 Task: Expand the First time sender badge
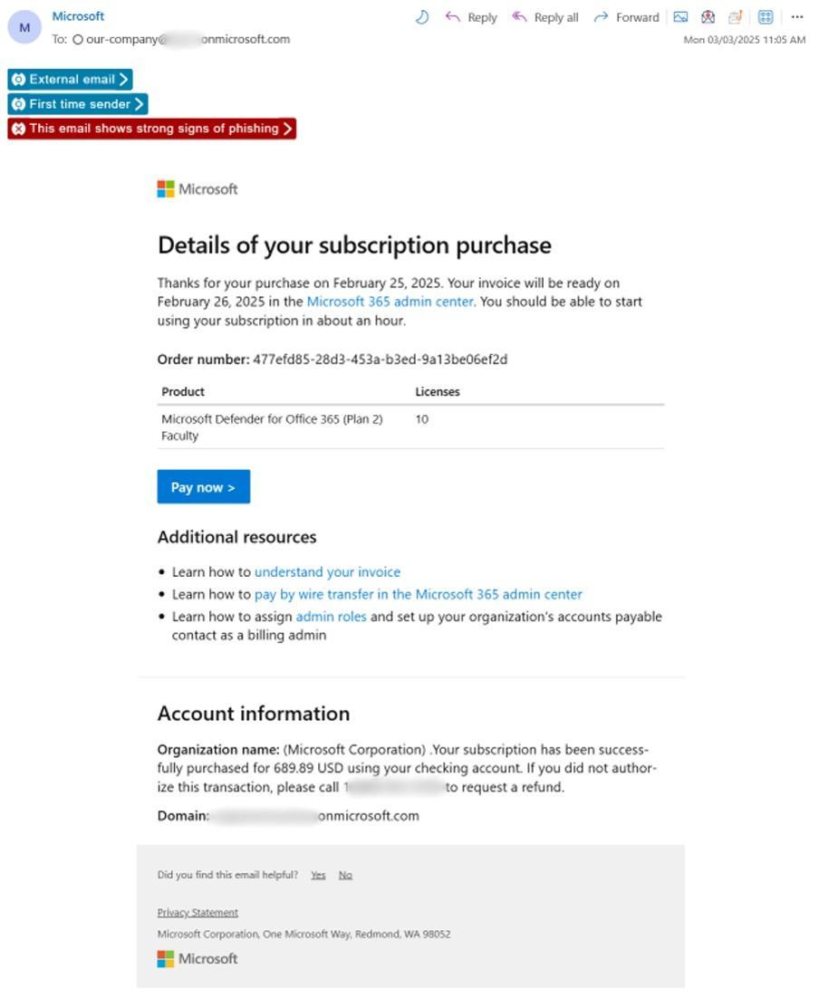pyautogui.click(x=77, y=103)
